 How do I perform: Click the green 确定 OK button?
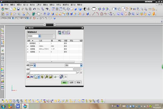click(64, 82)
